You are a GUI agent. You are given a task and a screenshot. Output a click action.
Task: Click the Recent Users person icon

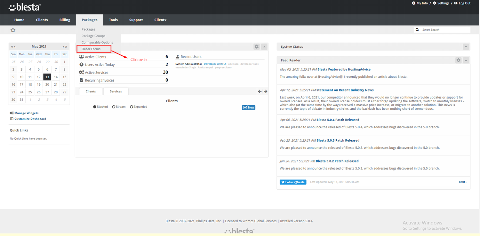pyautogui.click(x=178, y=57)
